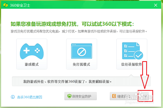Select the 游戏模式 game controller card
This screenshot has width=163, height=108.
(x=32, y=54)
